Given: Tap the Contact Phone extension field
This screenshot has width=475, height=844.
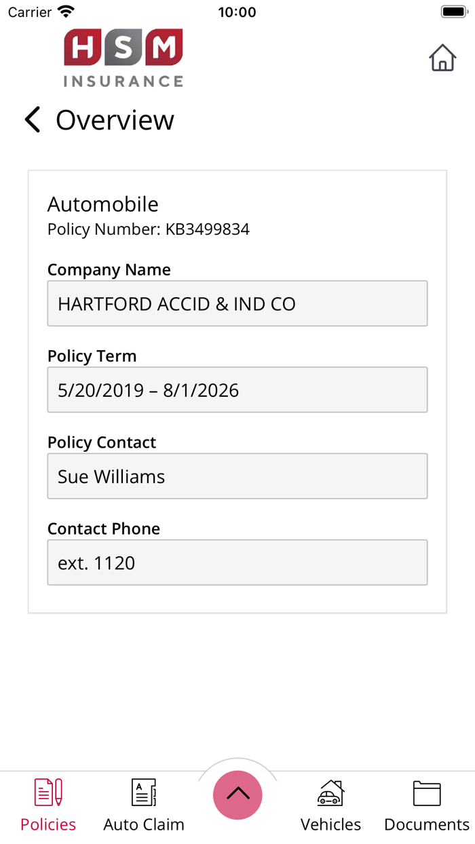Looking at the screenshot, I should (x=237, y=562).
